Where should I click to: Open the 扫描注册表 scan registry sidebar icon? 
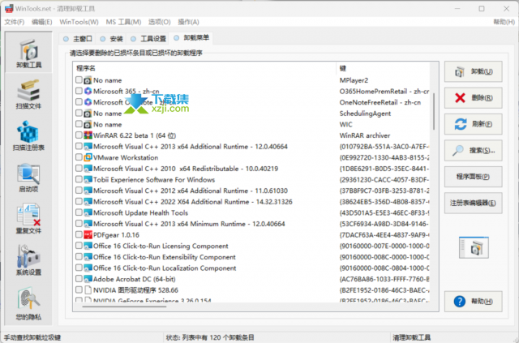click(29, 135)
